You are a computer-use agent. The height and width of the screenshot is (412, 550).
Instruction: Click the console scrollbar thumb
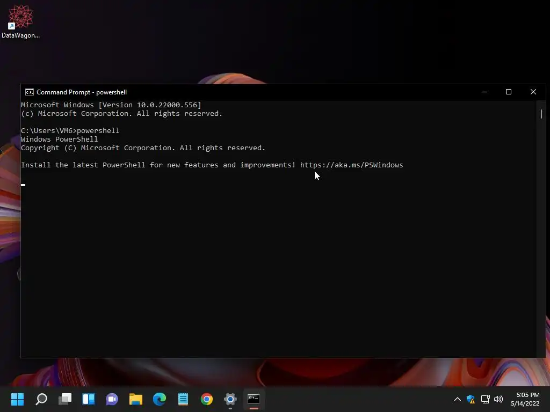pos(541,114)
